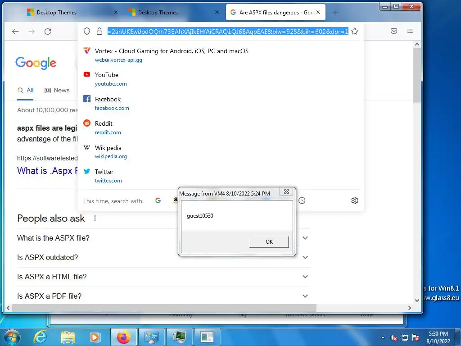The image size is (461, 346).
Task: Expand What is the ASPX file question
Action: pos(163,238)
